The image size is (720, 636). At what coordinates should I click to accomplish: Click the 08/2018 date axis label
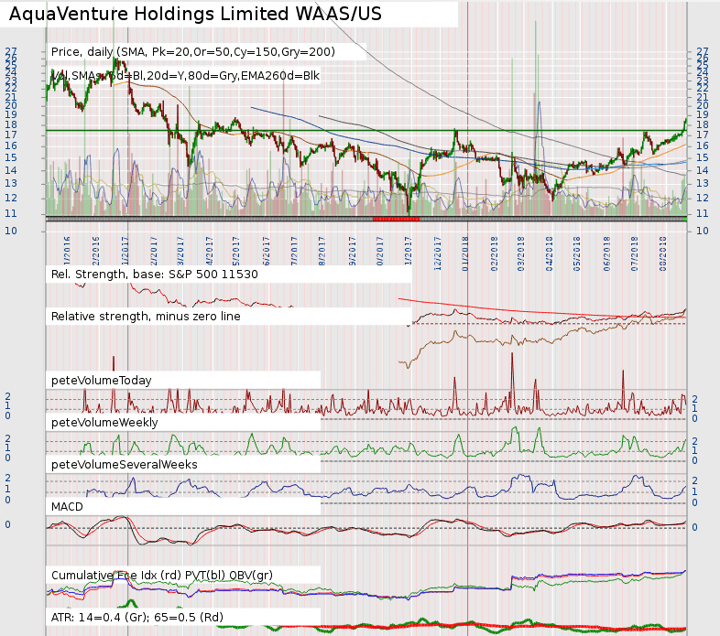[662, 253]
